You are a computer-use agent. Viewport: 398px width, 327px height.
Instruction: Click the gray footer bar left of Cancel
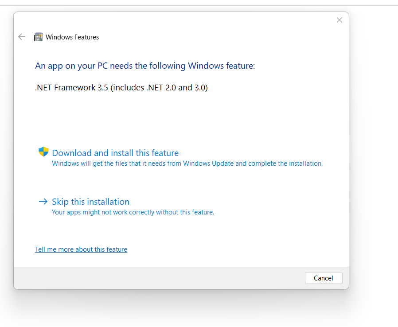pyautogui.click(x=157, y=278)
